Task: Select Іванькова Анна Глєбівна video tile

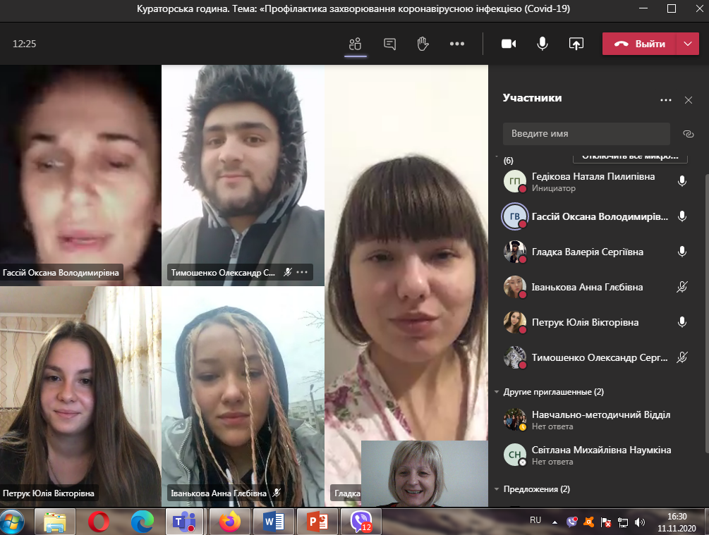Action: tap(243, 396)
